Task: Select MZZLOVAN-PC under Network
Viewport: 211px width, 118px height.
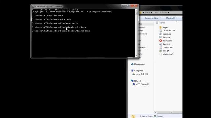Action: 142,84
